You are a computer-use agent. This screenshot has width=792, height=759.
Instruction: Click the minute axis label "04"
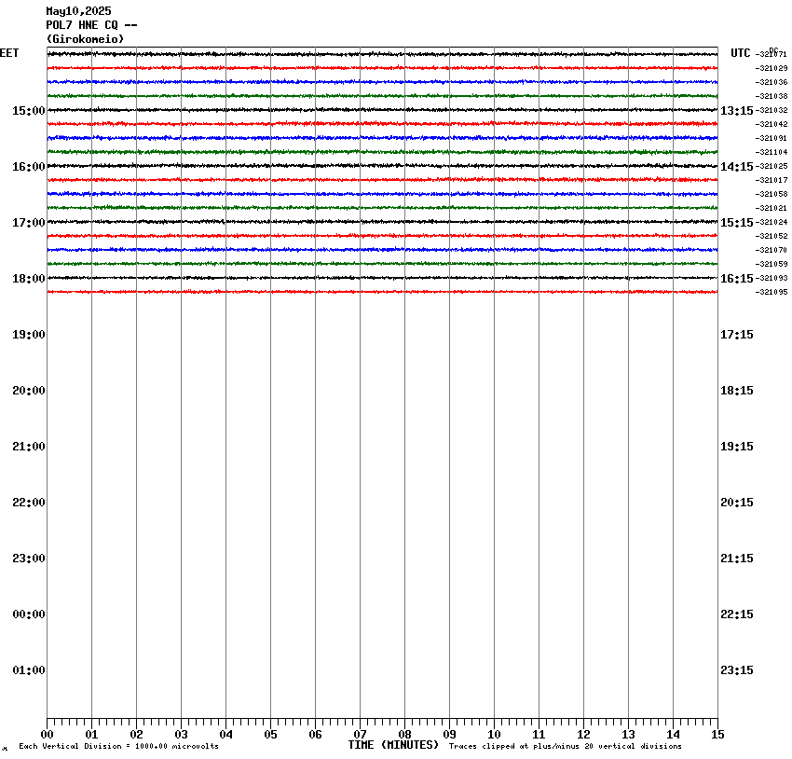225,735
